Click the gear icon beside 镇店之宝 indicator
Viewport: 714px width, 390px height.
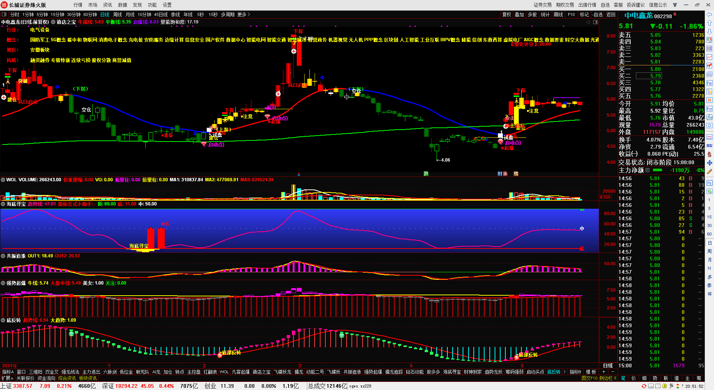click(53, 22)
